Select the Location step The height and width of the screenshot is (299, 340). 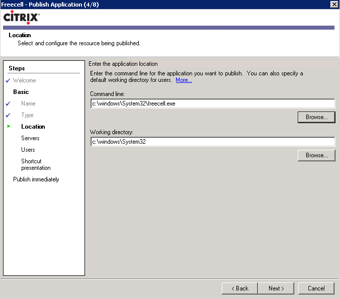(33, 127)
